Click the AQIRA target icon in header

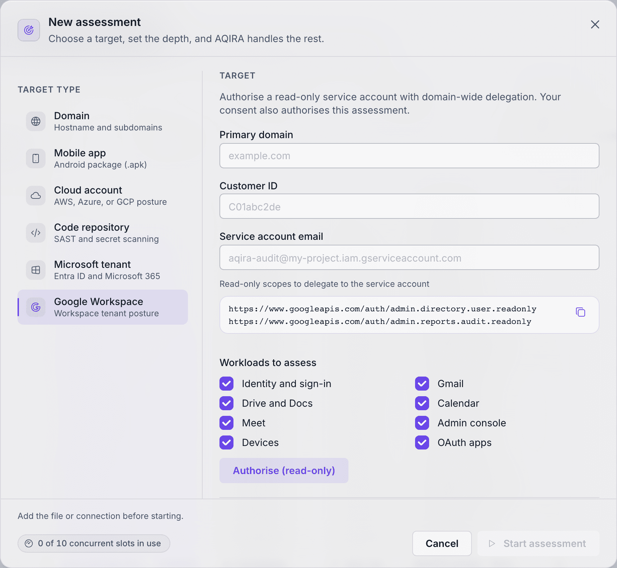pos(29,30)
